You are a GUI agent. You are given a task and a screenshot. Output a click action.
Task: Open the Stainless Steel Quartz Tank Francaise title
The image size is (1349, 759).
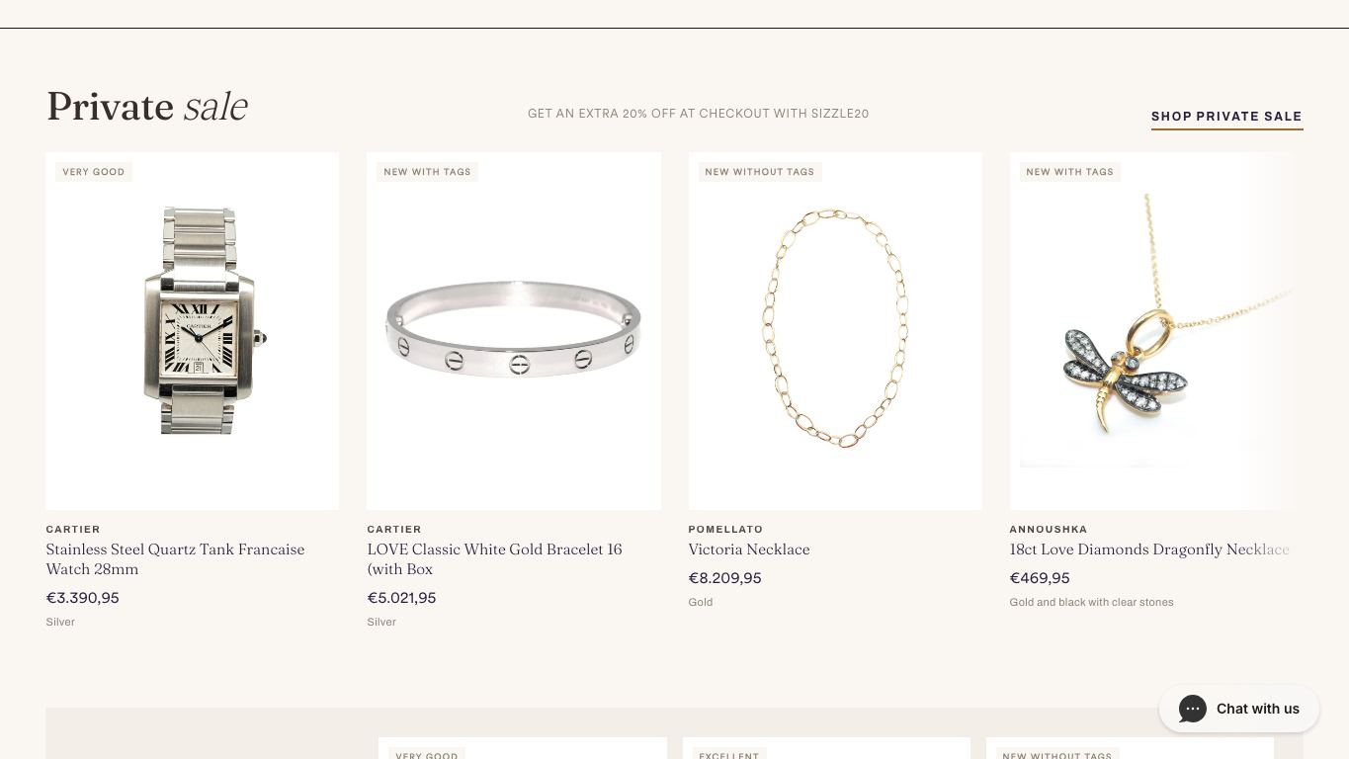[175, 559]
